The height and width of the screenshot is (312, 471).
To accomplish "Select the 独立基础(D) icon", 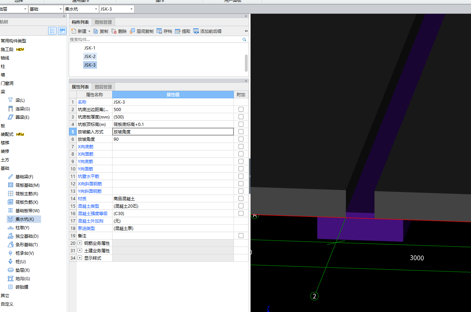I will click(x=10, y=236).
